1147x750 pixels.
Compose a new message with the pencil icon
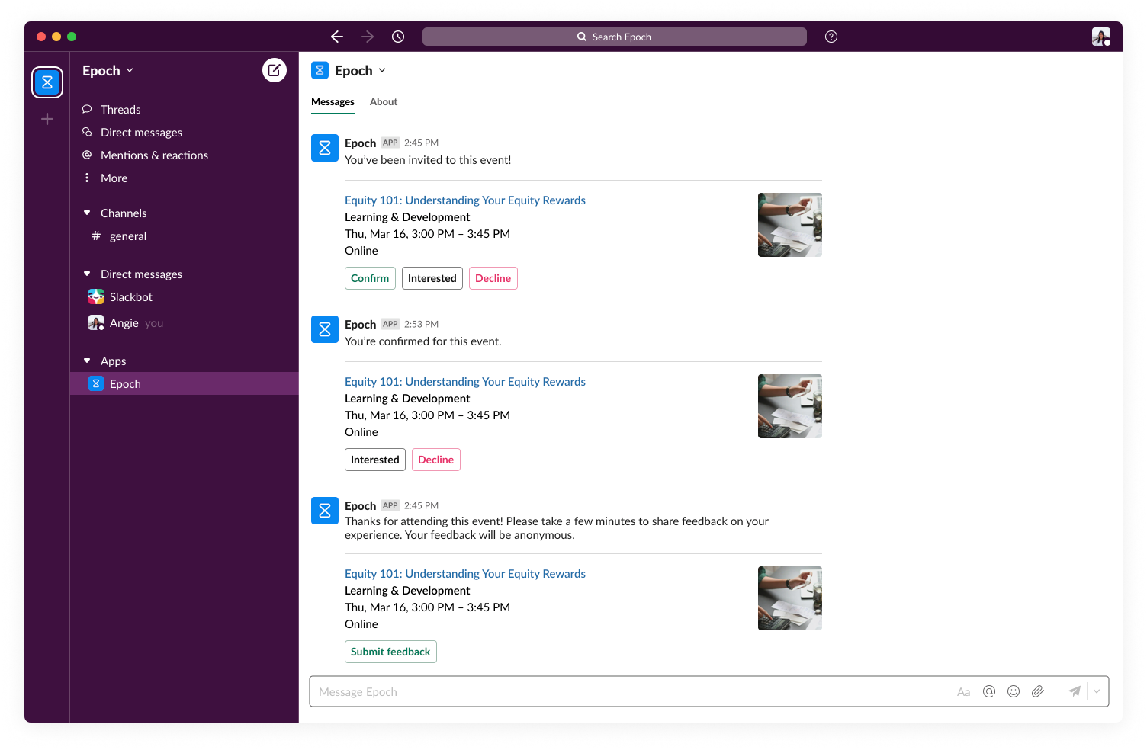275,70
